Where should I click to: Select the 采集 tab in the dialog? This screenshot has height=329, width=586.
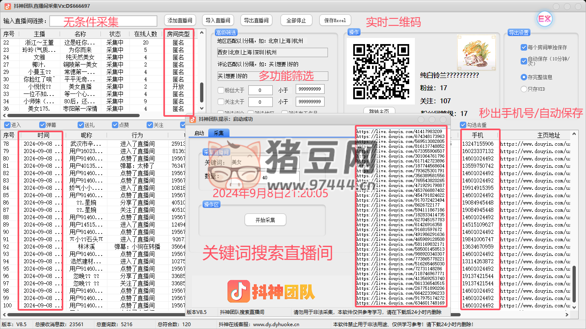218,133
